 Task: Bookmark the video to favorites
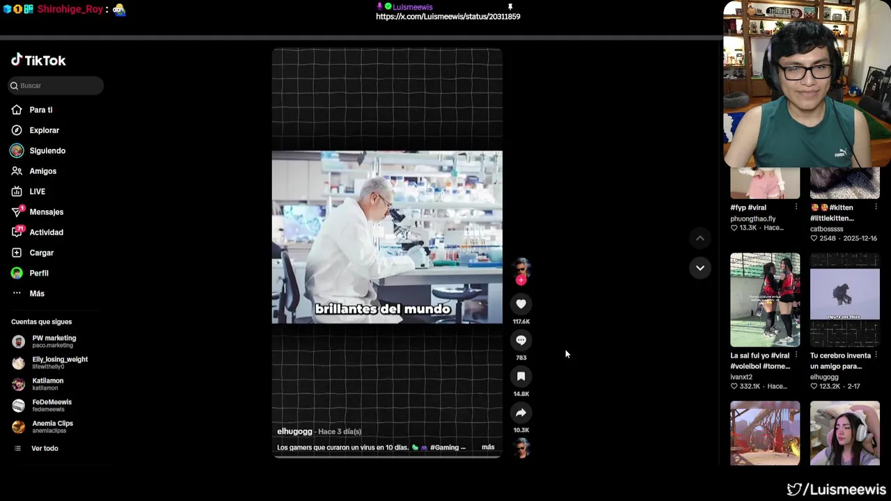point(521,376)
